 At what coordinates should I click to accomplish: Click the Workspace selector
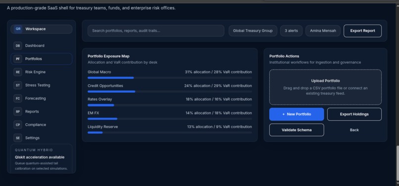[41, 29]
